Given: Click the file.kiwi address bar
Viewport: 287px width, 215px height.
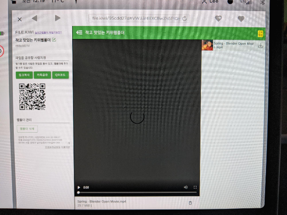Looking at the screenshot, I should click(x=135, y=18).
